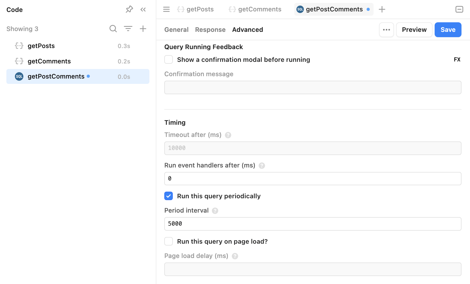Click the Timeout after field showing 10000
This screenshot has width=470, height=284.
(x=313, y=148)
